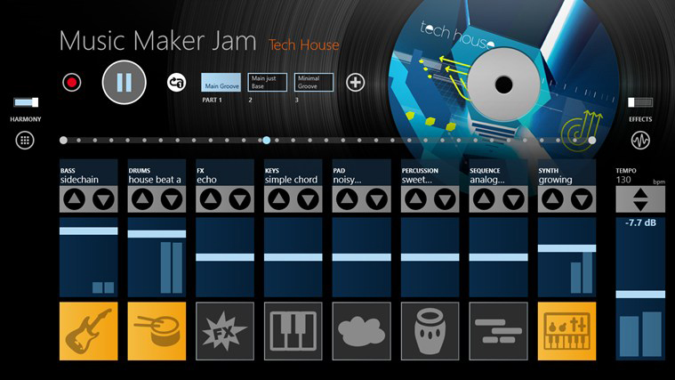Select previous DRUMS loop with up arrow
Viewport: 675px width, 380px height.
pos(142,199)
